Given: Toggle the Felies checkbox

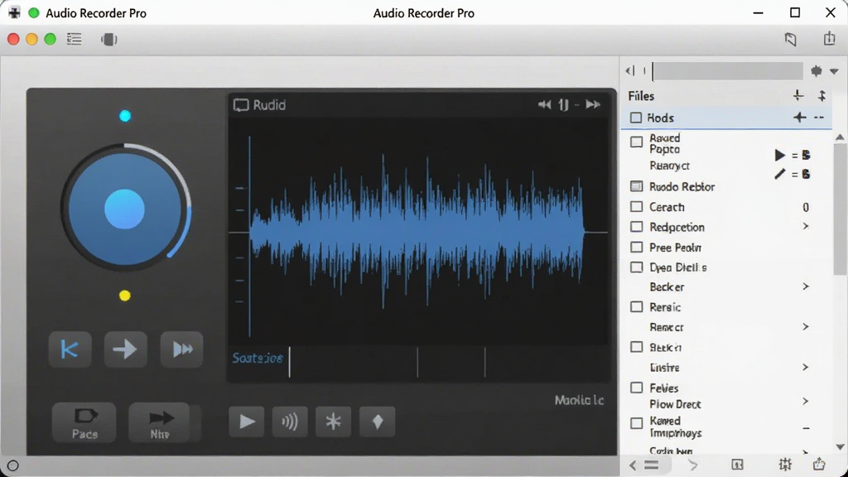Looking at the screenshot, I should [x=637, y=388].
